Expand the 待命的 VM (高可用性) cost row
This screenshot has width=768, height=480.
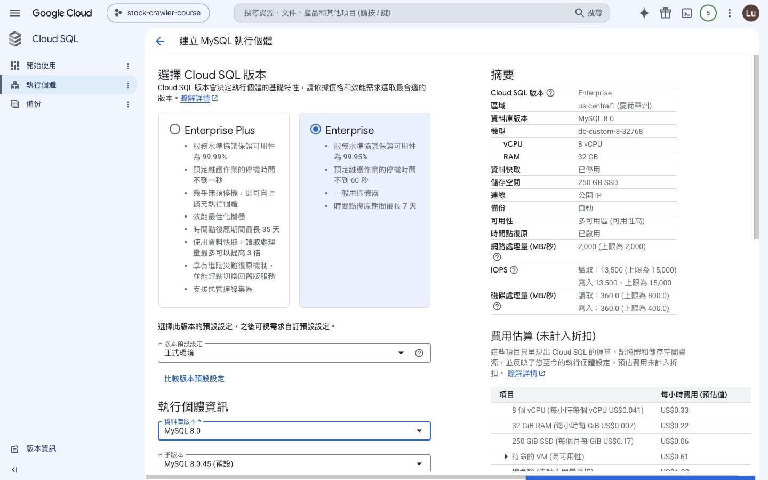click(x=506, y=457)
